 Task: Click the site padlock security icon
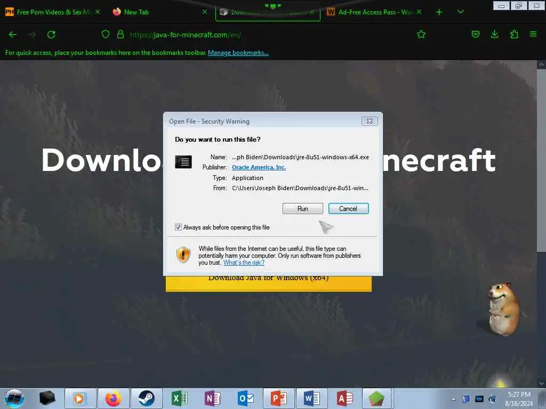tap(121, 34)
